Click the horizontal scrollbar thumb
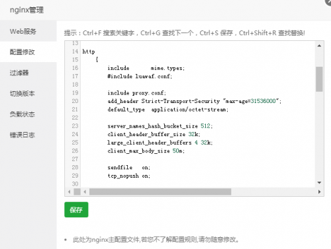The image size is (331, 249). (x=160, y=192)
